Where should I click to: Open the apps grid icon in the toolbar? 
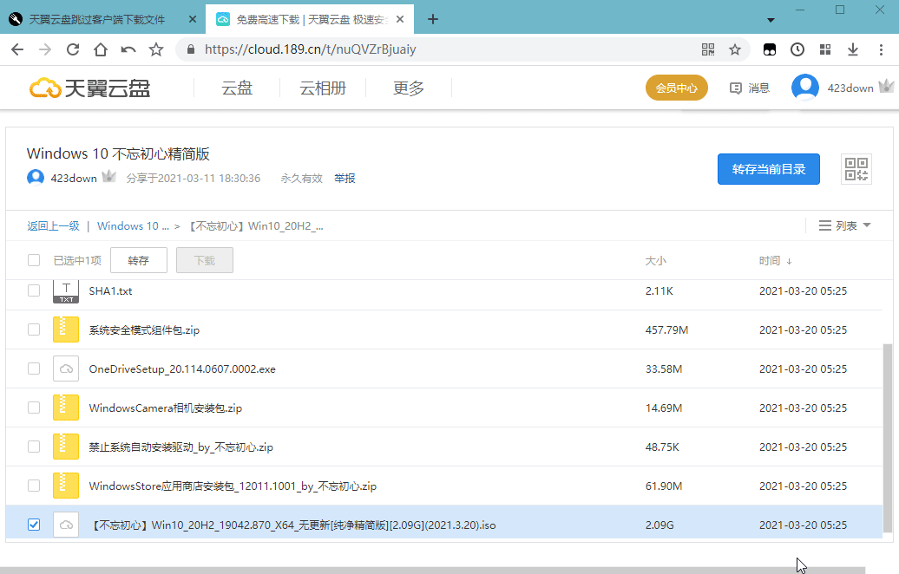825,49
